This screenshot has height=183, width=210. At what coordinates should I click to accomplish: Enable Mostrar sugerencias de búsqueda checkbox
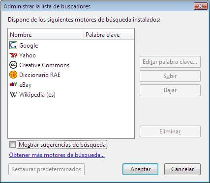tap(13, 145)
